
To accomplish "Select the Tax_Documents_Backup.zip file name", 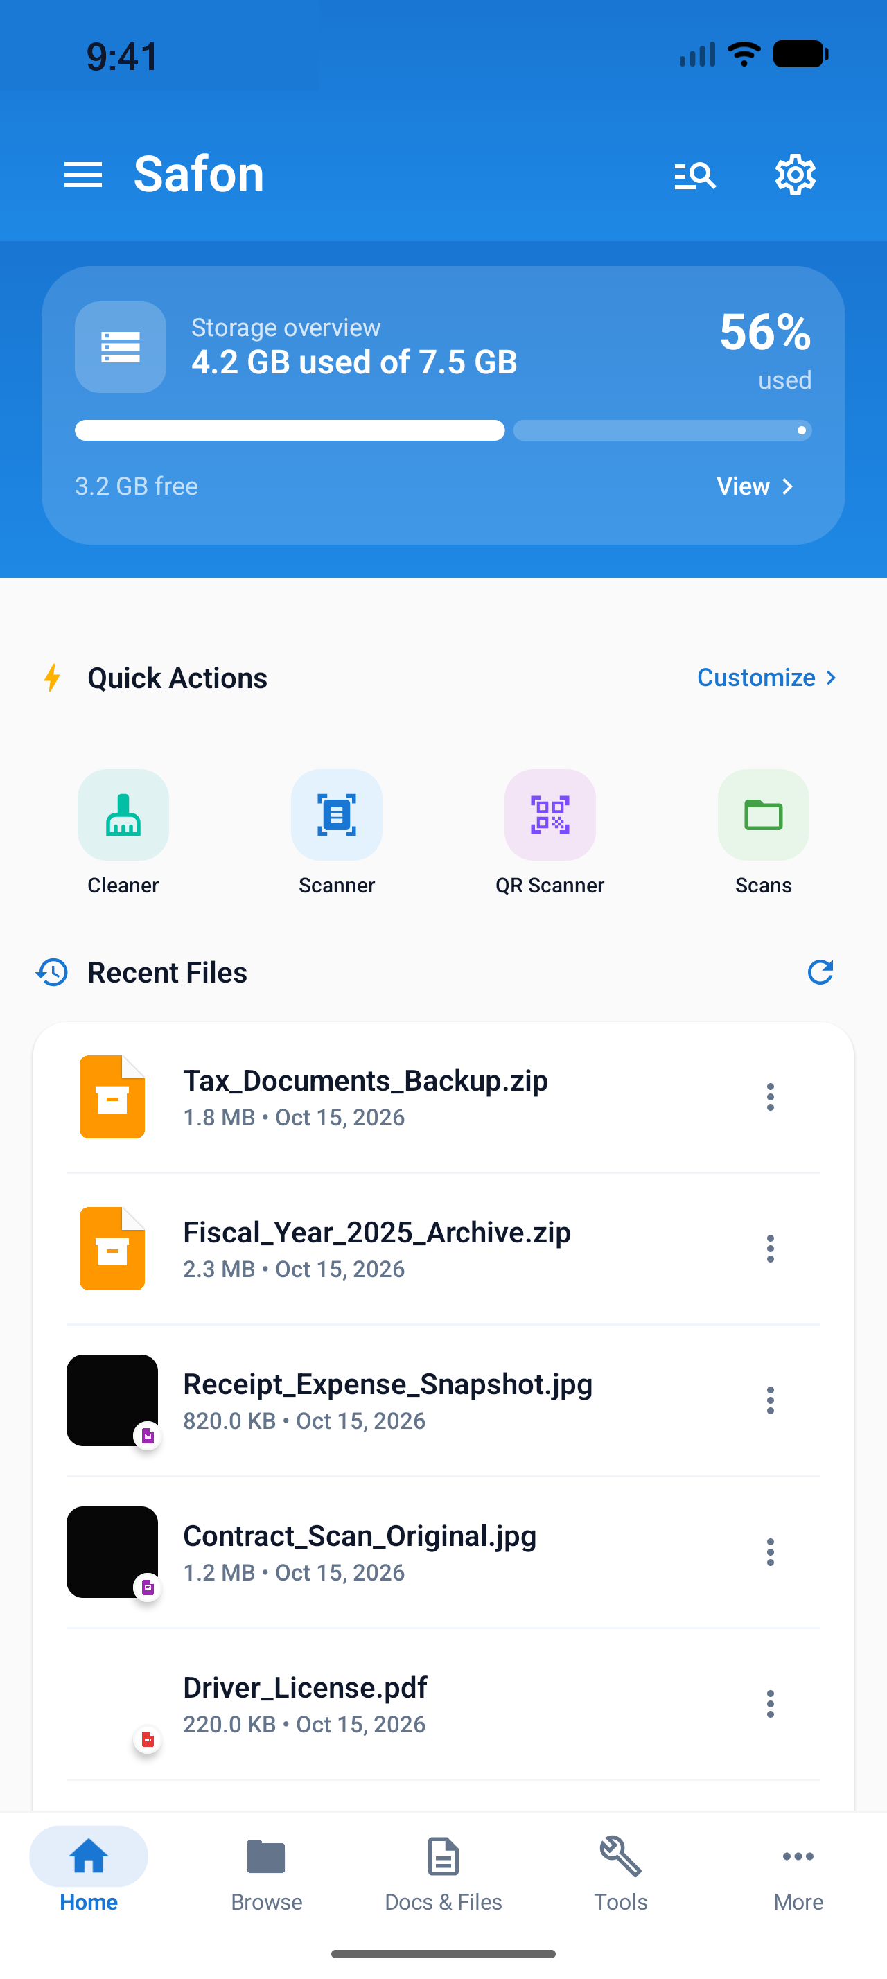I will [366, 1081].
